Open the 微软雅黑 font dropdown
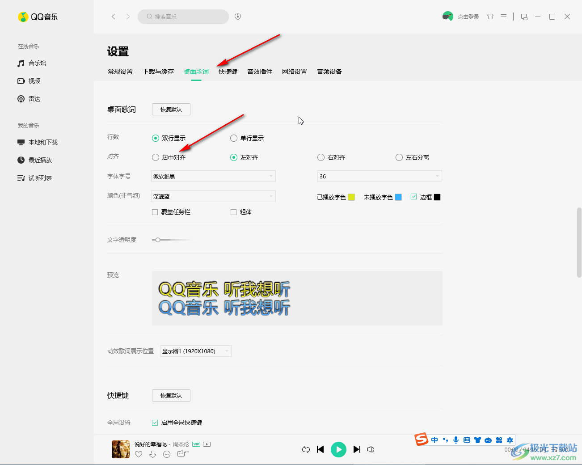This screenshot has width=582, height=465. pos(213,176)
